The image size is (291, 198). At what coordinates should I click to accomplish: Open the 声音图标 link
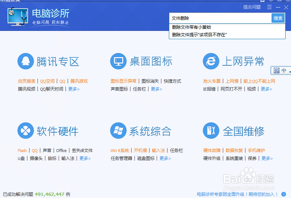[119, 89]
